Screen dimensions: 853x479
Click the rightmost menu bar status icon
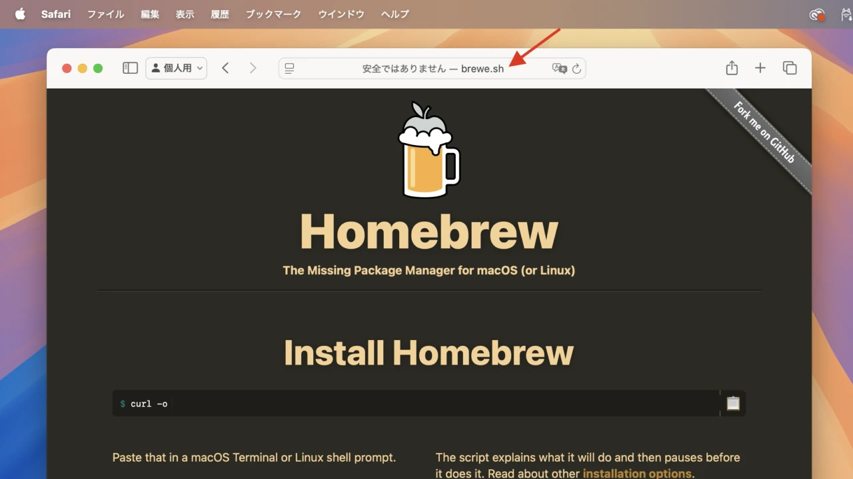(845, 14)
